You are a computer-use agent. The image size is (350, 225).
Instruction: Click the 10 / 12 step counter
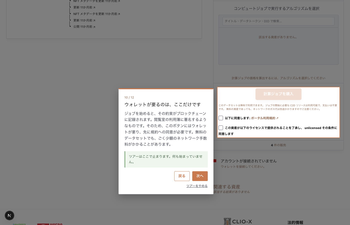tap(129, 97)
